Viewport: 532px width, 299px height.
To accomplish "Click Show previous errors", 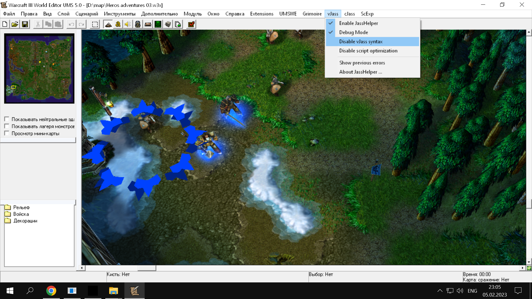I will (372, 63).
